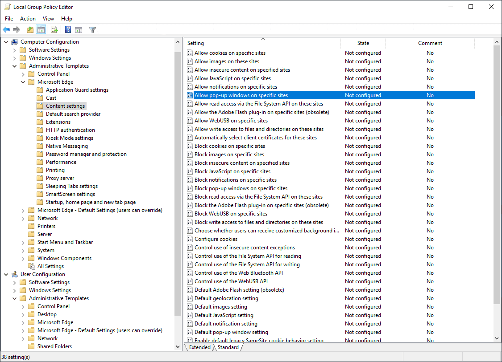
Task: Switch to the Extended tab
Action: [200, 347]
